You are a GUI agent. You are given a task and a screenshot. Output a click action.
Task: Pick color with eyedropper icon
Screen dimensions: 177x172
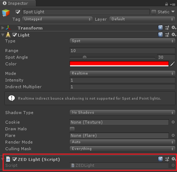(173, 64)
